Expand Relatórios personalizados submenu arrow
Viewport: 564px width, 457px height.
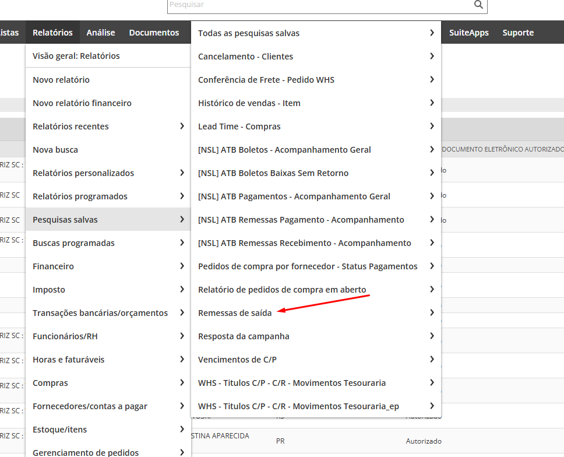click(x=182, y=173)
